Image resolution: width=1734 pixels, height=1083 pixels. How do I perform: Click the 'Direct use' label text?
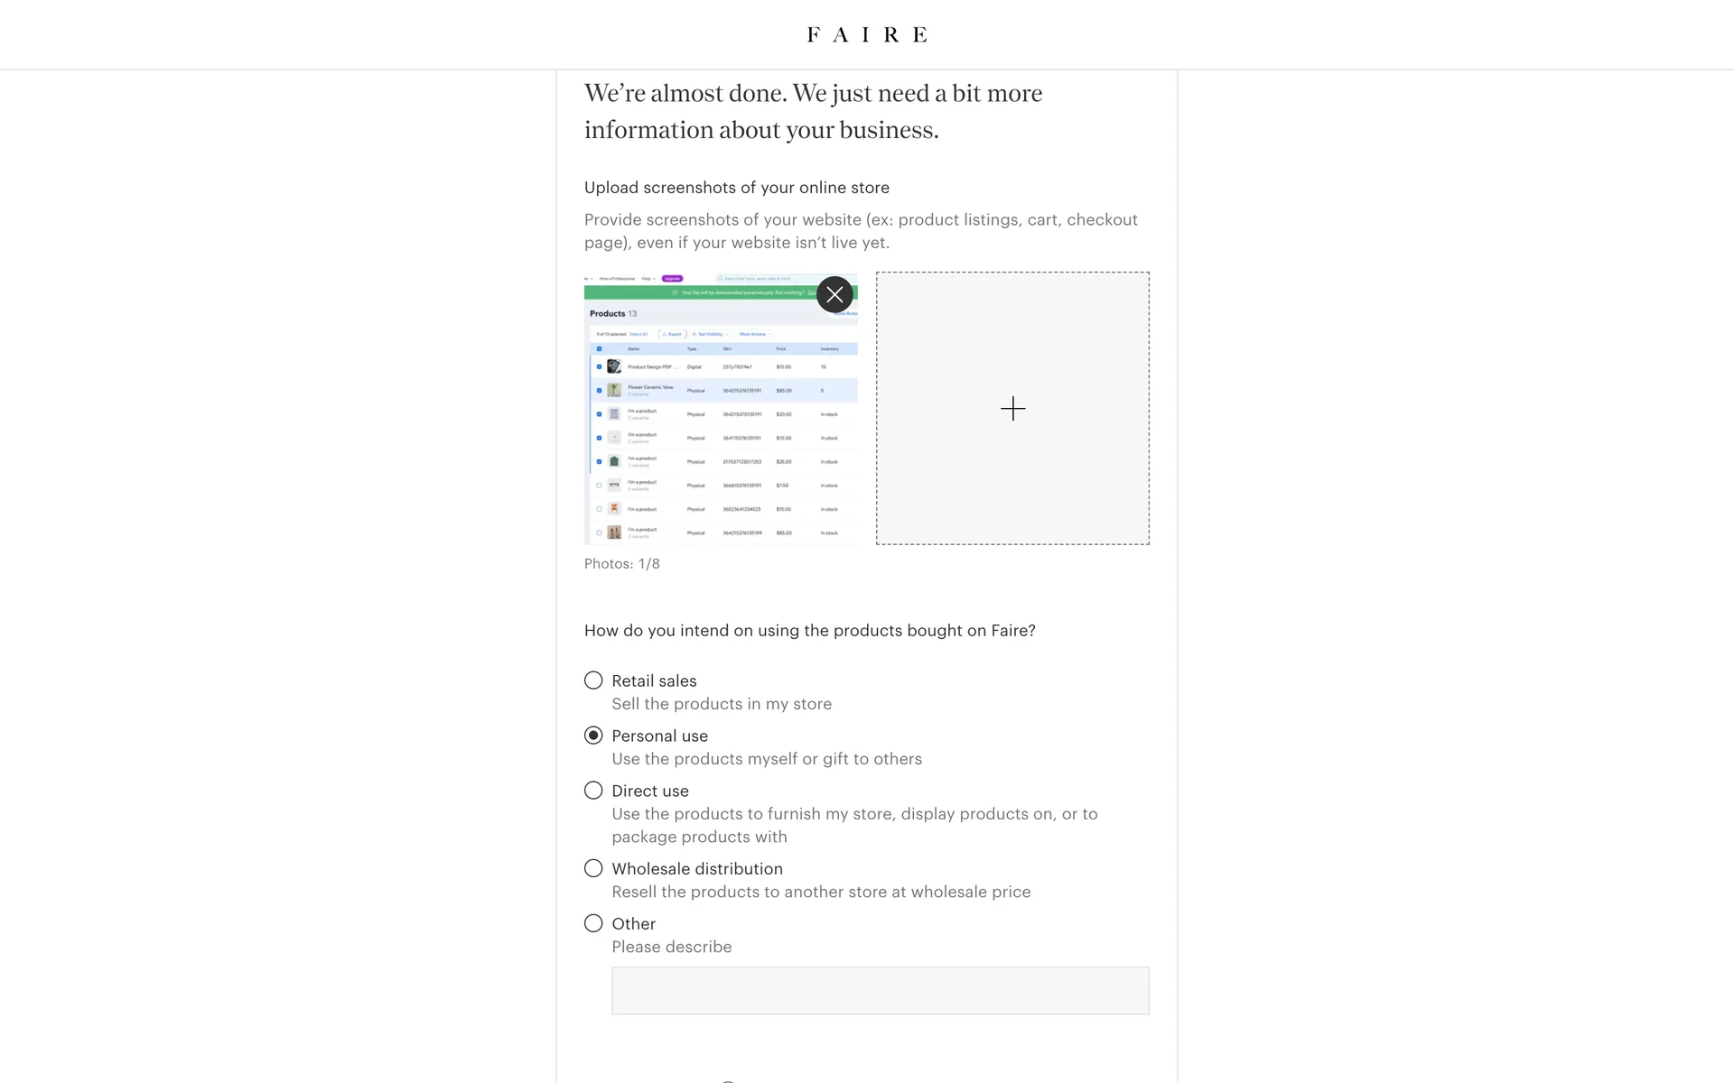[649, 791]
